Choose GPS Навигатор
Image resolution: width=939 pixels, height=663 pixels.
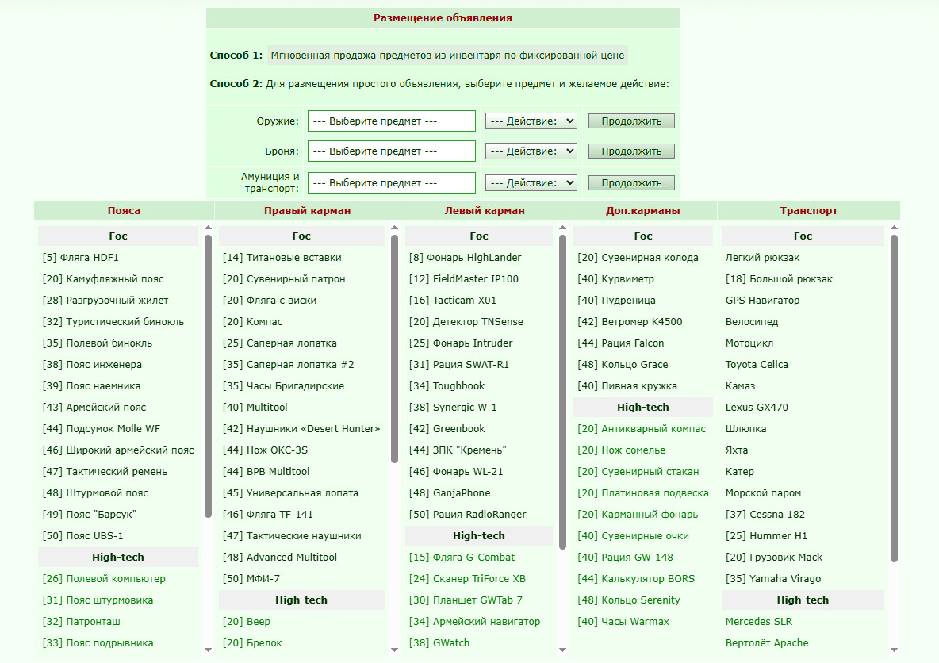tap(762, 301)
